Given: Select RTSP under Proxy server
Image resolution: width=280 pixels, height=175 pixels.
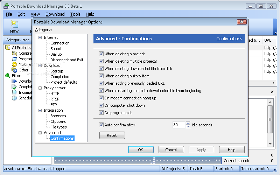Looking at the screenshot, I should [x=55, y=99].
